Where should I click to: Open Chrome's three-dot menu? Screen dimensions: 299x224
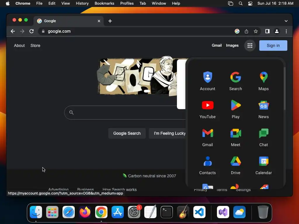(286, 31)
